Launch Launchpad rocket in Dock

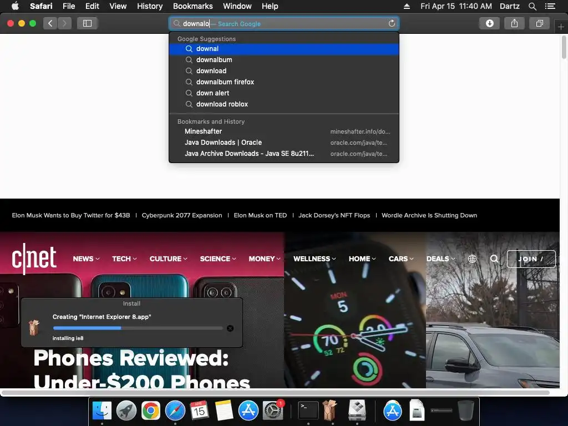(126, 410)
